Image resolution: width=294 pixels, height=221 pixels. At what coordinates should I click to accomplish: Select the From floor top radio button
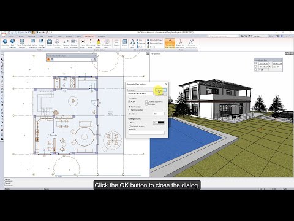click(129, 107)
